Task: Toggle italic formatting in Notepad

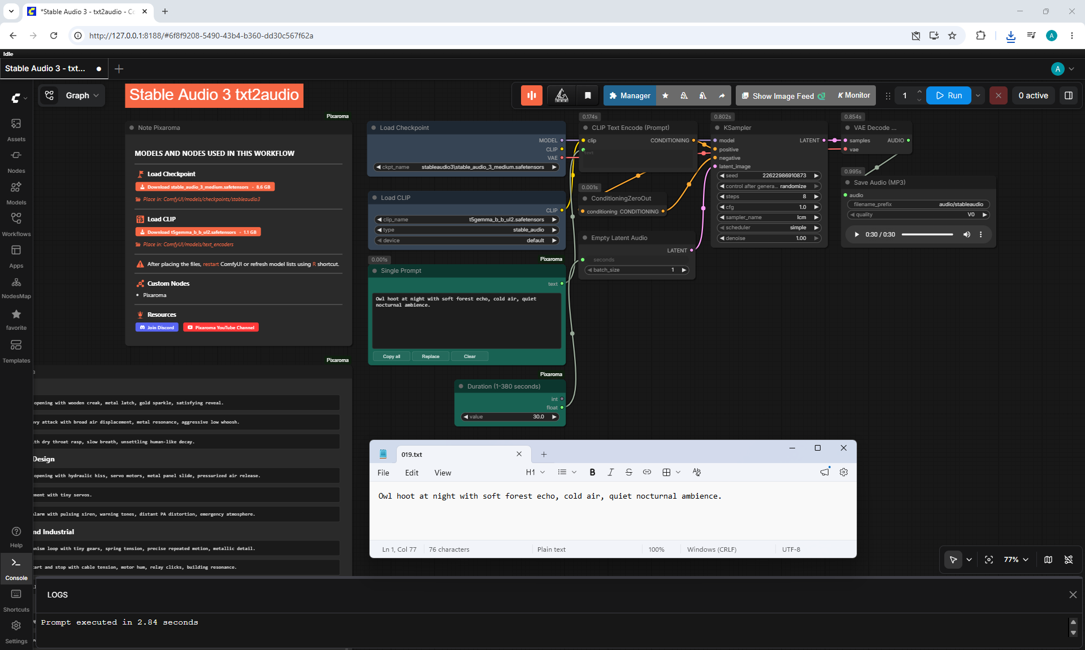Action: click(x=610, y=472)
